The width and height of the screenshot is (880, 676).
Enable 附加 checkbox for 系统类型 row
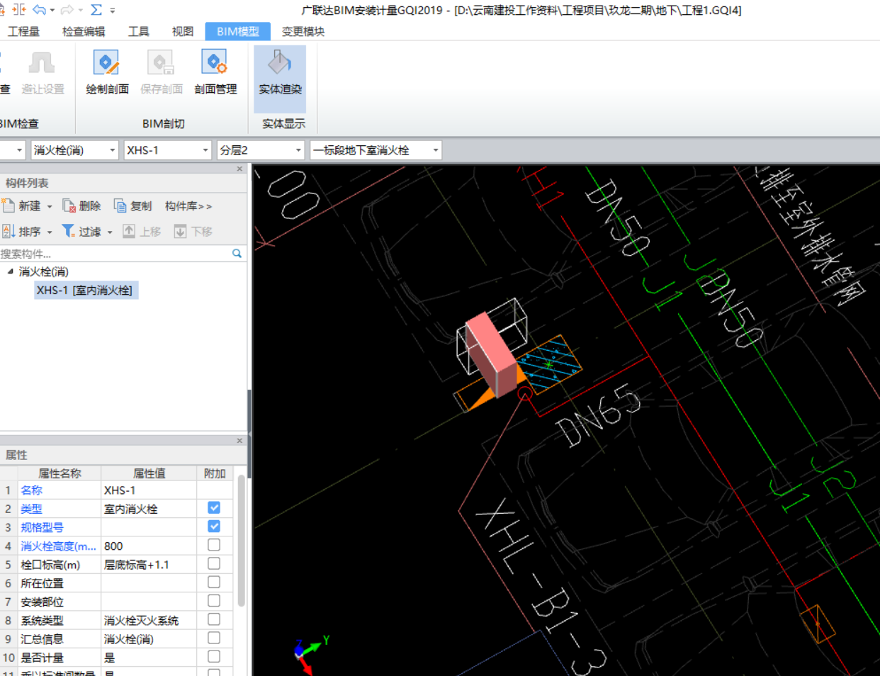tap(214, 619)
